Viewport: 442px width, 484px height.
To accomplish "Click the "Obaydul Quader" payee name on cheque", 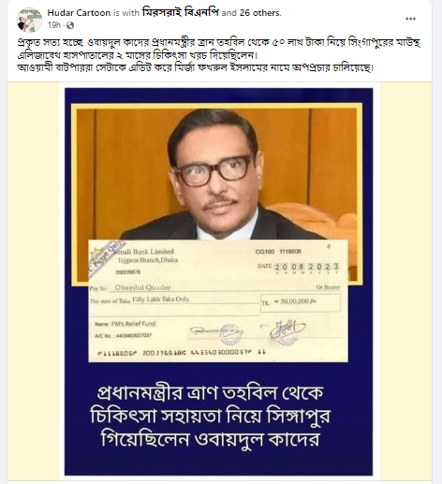I will click(142, 287).
